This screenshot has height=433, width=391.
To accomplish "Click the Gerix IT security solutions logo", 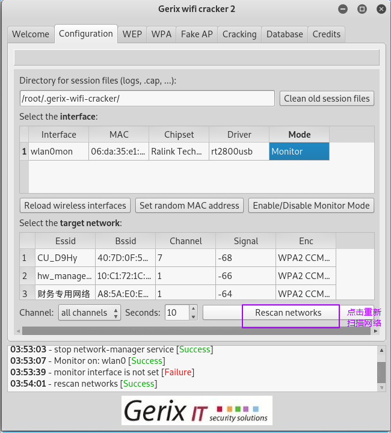I will click(x=197, y=410).
